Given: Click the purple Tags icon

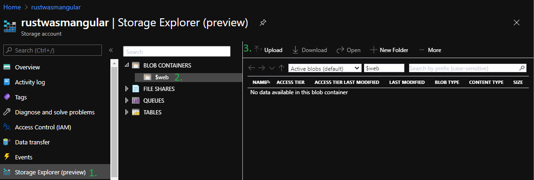Looking at the screenshot, I should [7, 97].
